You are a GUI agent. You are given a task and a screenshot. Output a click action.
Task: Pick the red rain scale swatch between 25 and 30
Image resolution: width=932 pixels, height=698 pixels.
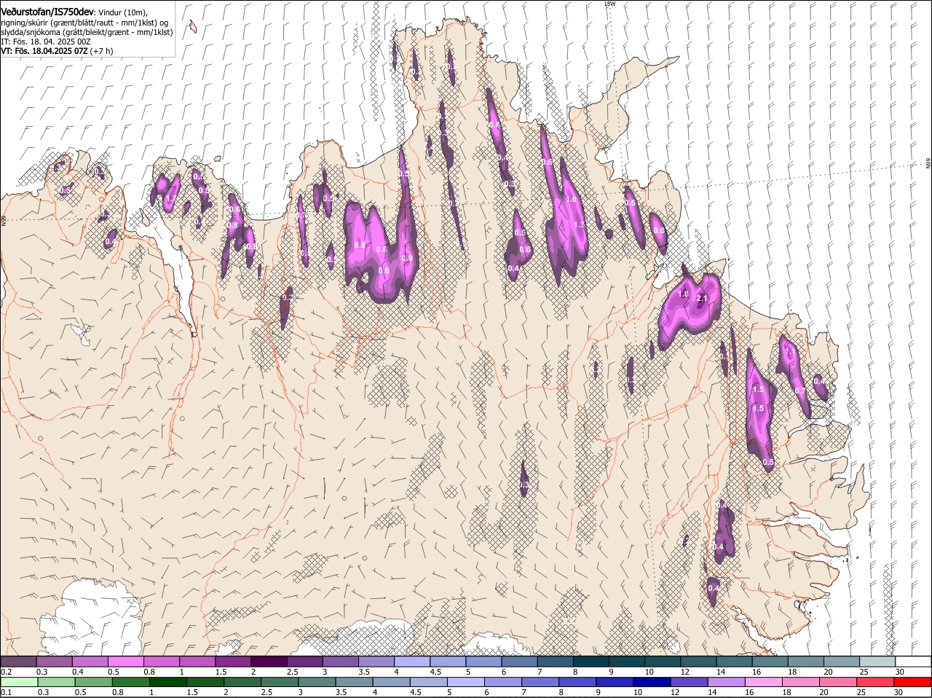pos(877,682)
